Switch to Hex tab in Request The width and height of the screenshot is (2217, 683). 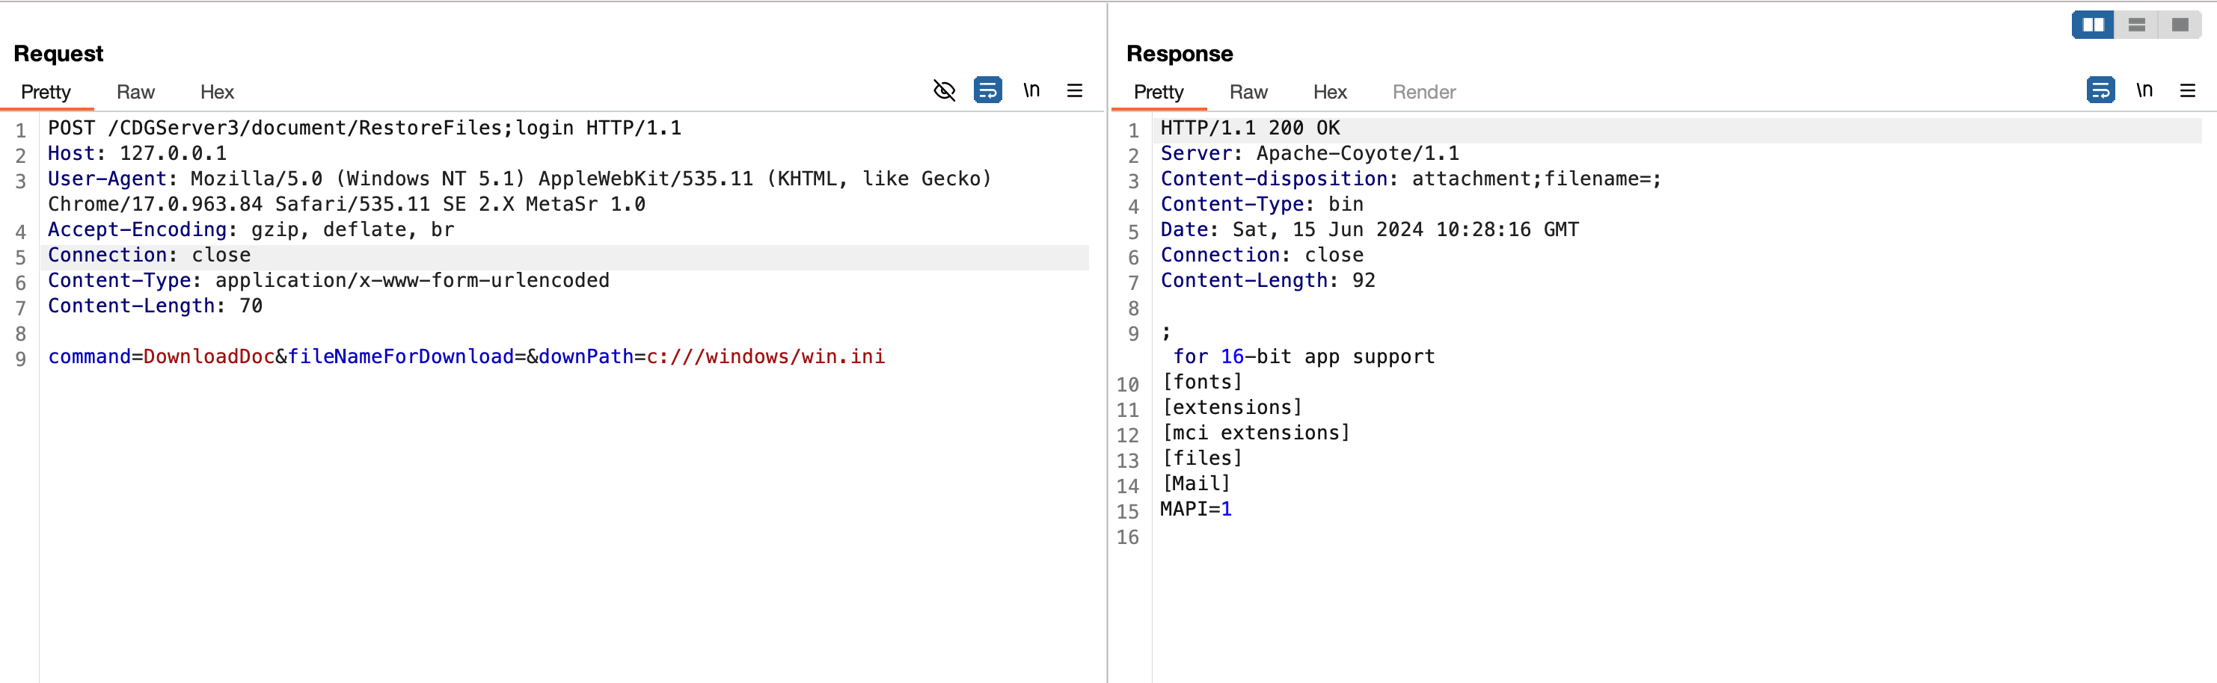point(217,92)
